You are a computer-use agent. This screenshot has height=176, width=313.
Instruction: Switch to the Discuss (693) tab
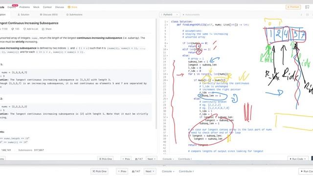49,15
